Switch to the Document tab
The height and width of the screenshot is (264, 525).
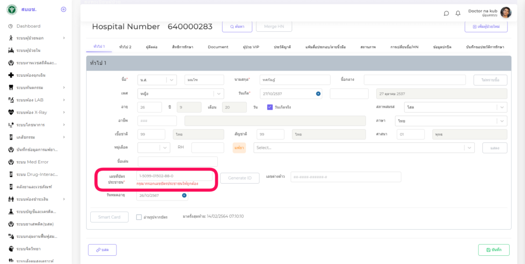pyautogui.click(x=218, y=47)
